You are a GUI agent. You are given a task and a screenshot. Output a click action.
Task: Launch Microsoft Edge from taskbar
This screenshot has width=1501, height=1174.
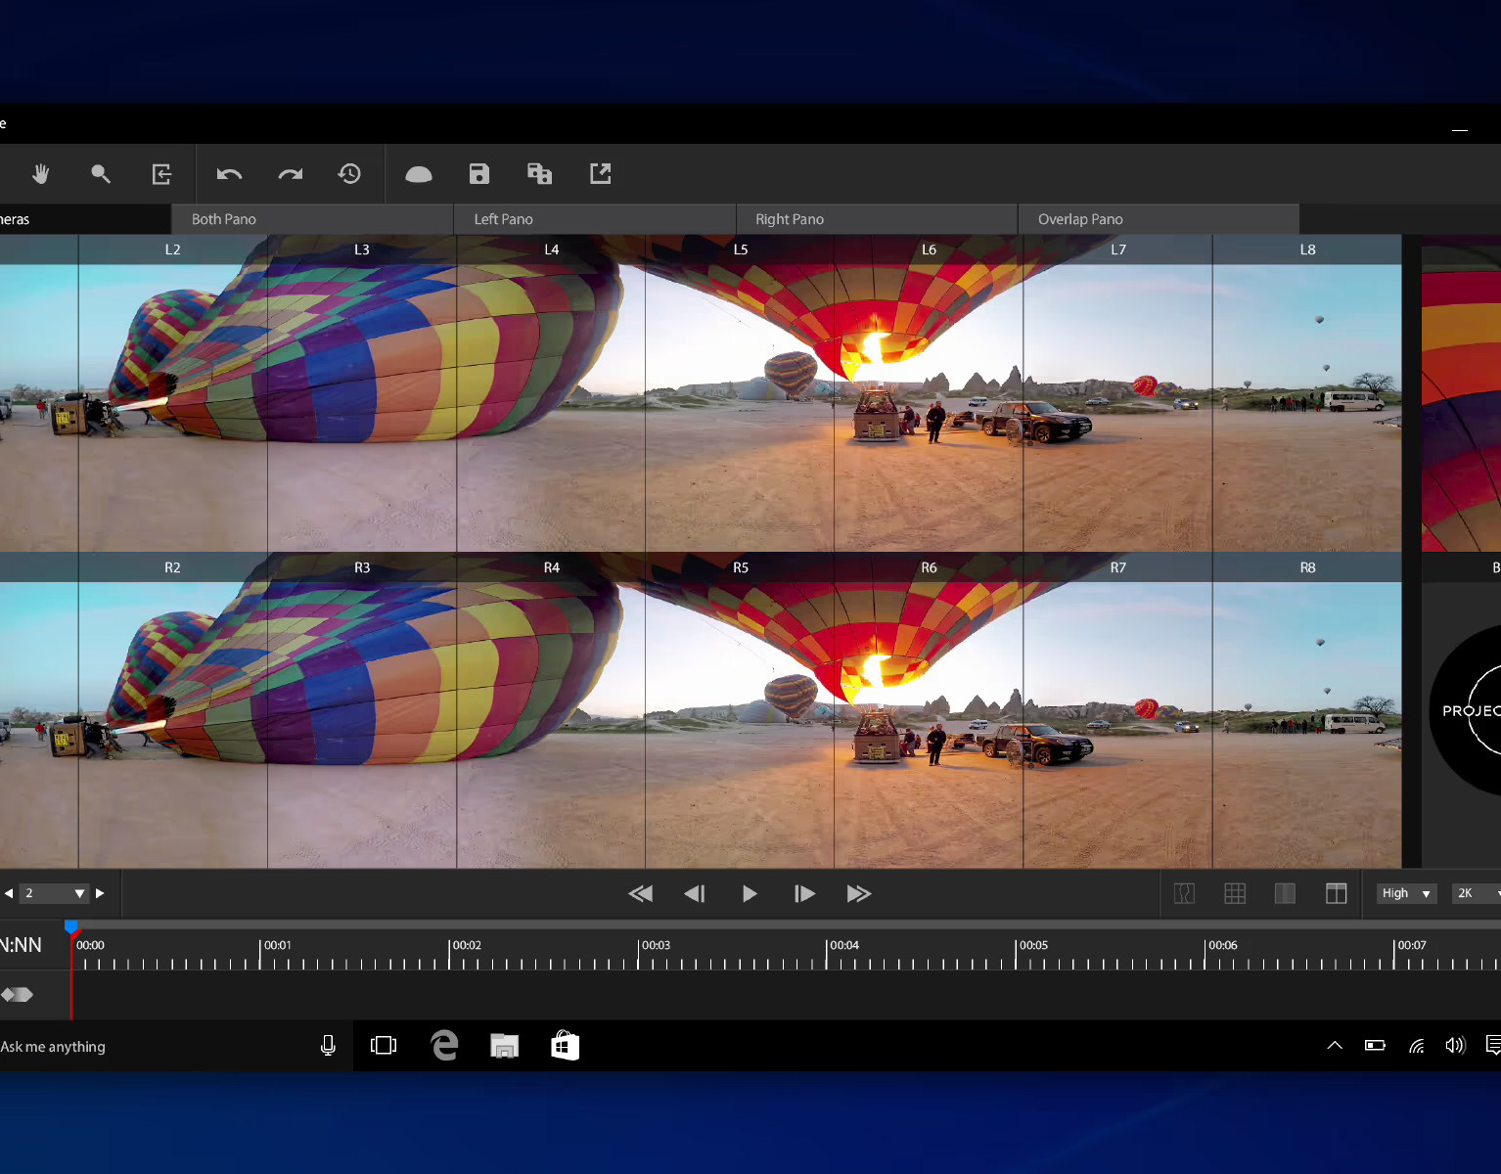[444, 1046]
